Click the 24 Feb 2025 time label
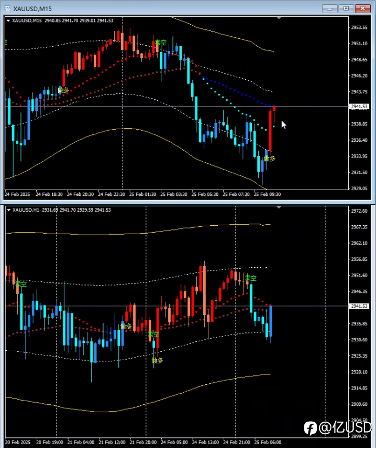The height and width of the screenshot is (451, 376). coord(17,194)
